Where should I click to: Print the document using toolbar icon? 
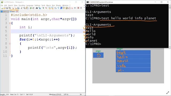click(18, 8)
